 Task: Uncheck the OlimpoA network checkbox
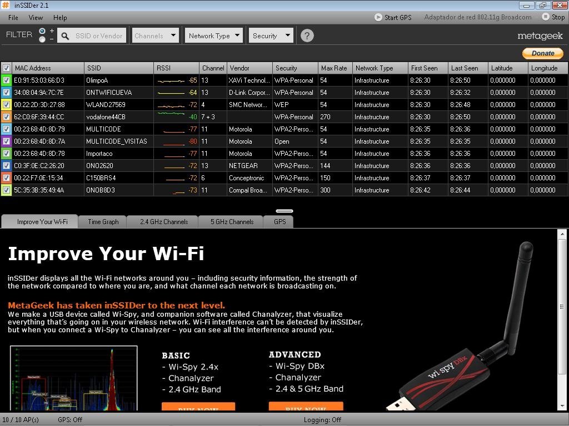coord(6,80)
